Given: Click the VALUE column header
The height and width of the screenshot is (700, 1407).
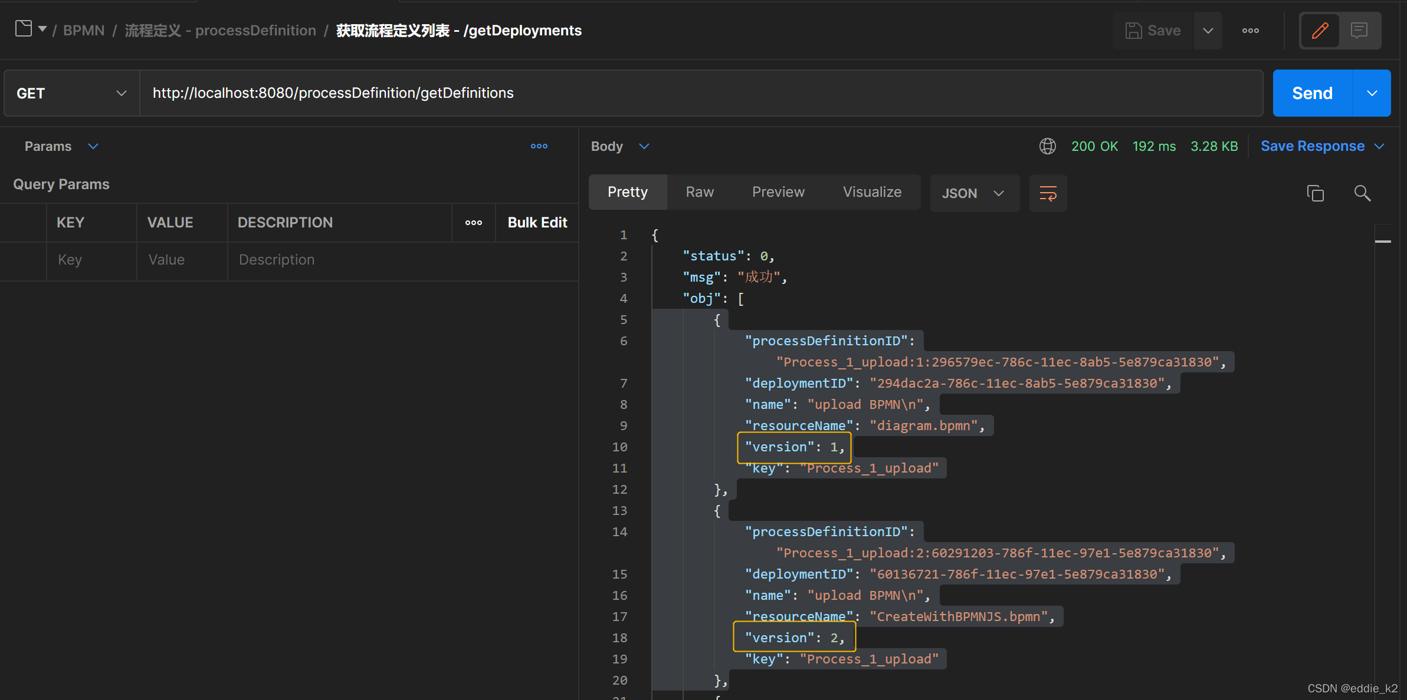Looking at the screenshot, I should pos(170,223).
